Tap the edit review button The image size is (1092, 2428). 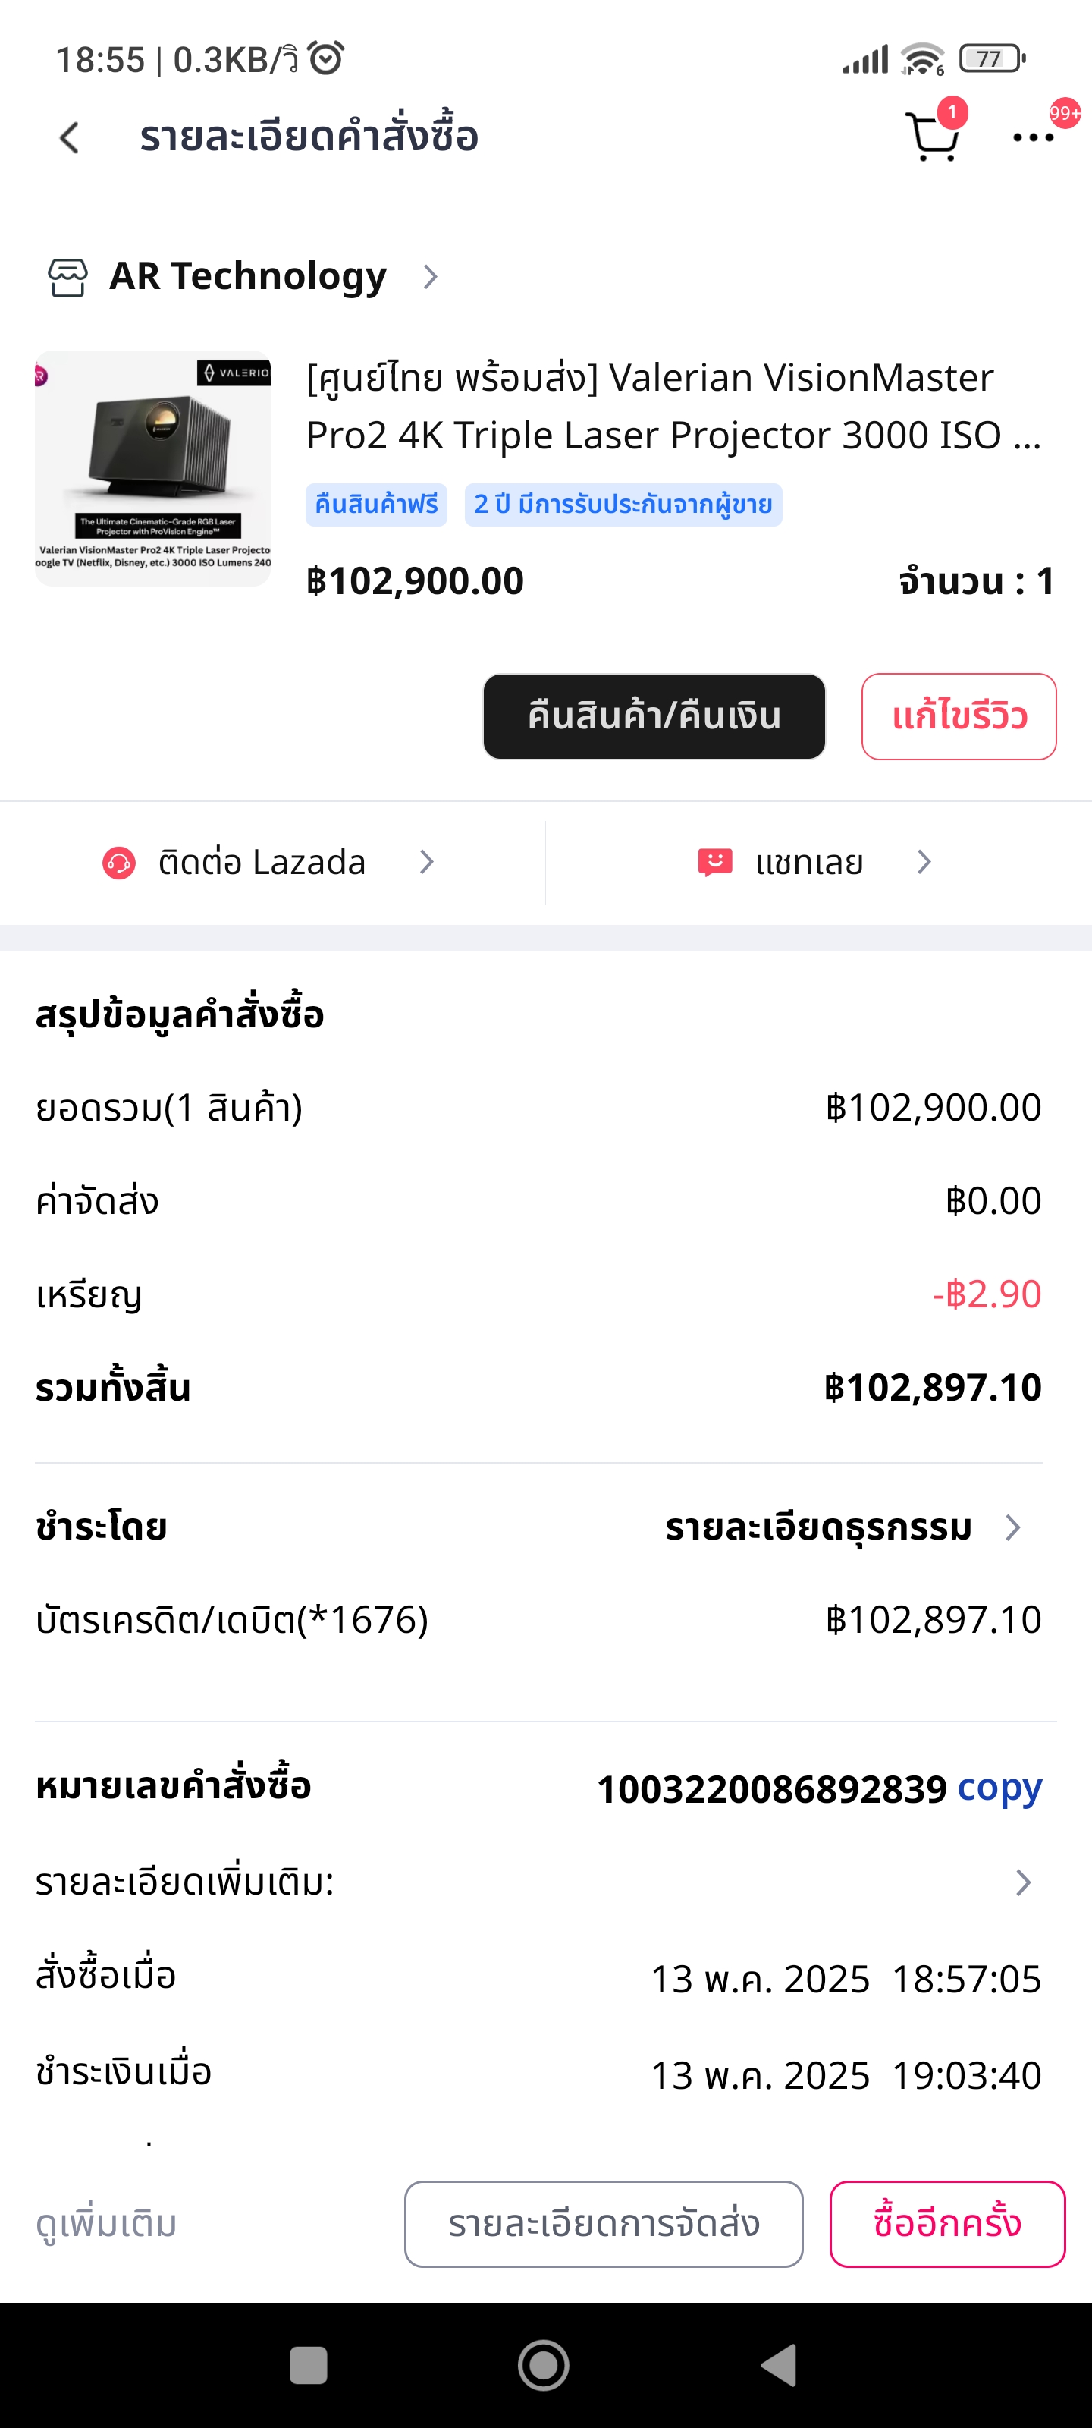pyautogui.click(x=959, y=716)
